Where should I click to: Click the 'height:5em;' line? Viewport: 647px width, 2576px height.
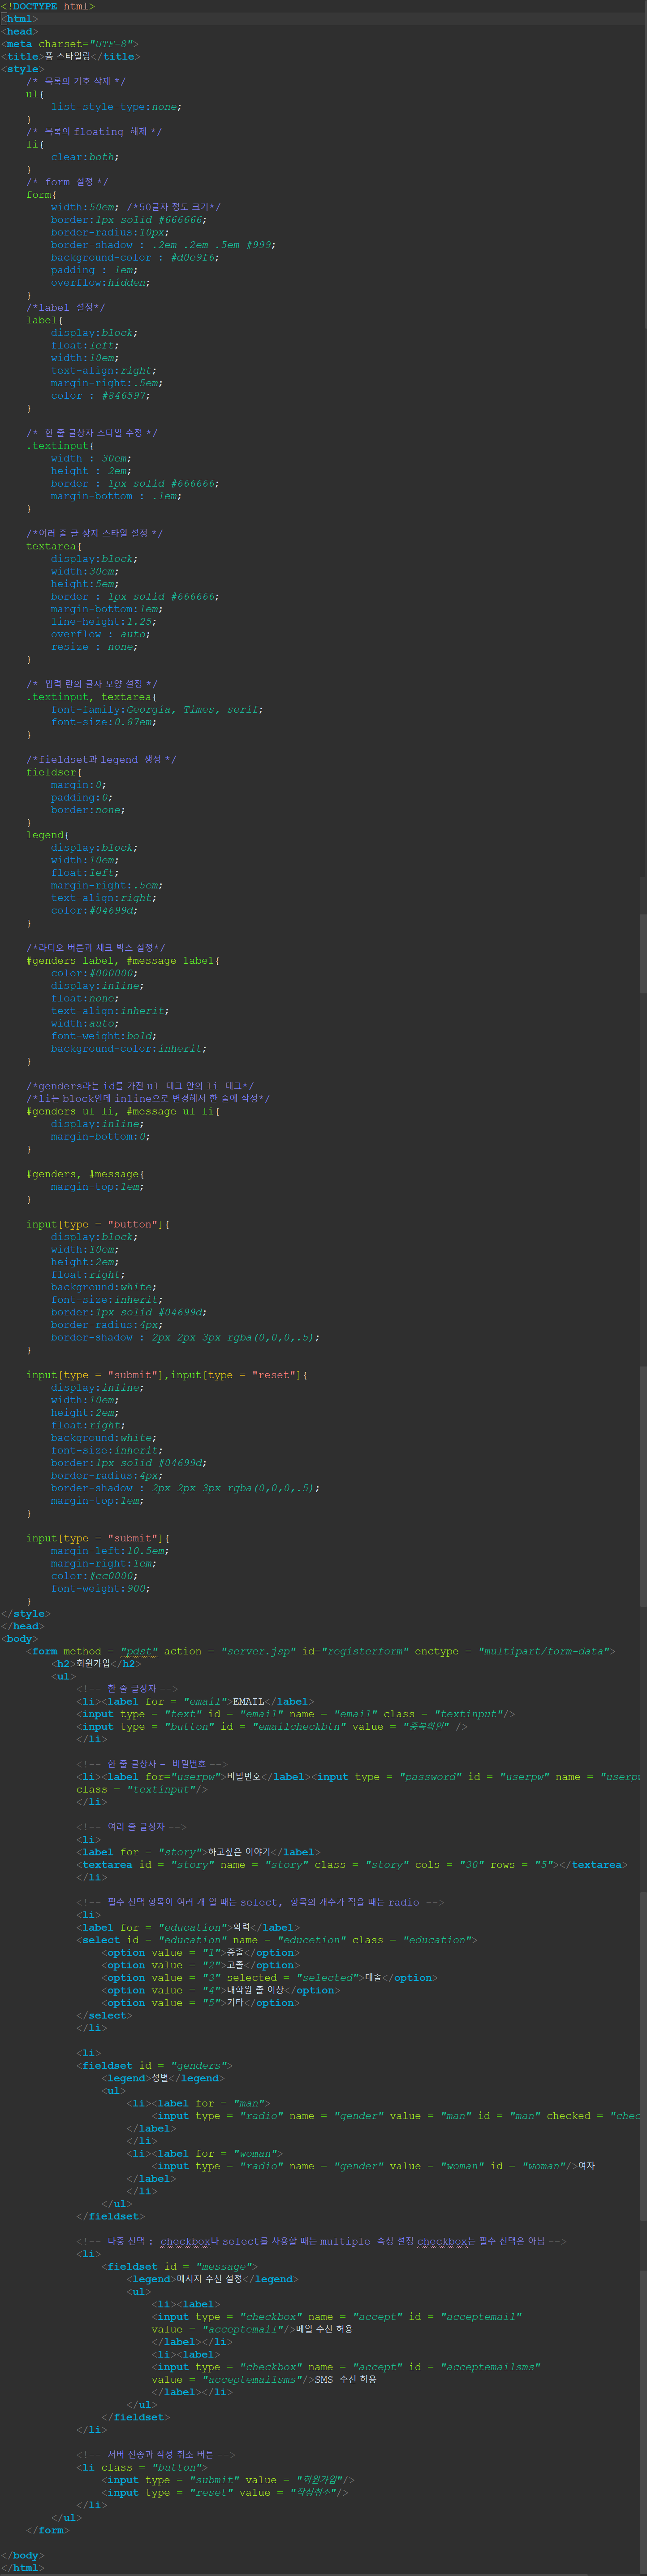(85, 584)
